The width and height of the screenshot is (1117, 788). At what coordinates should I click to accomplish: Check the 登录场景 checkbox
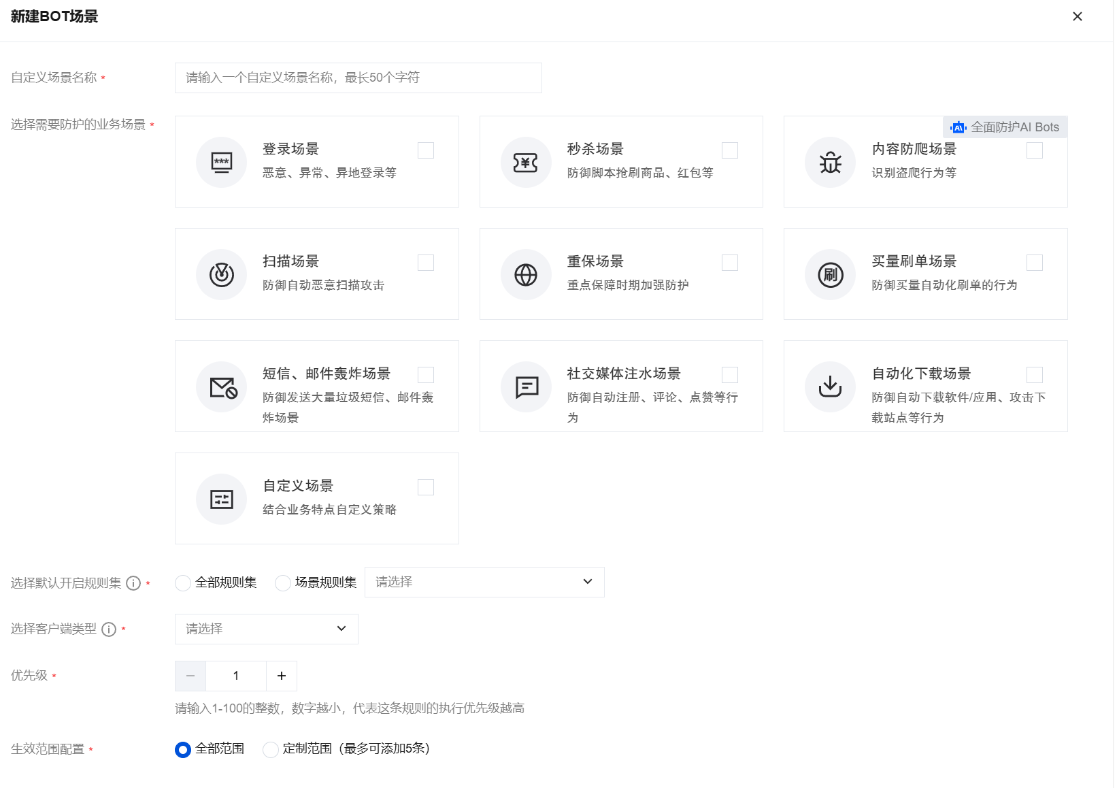[x=426, y=150]
